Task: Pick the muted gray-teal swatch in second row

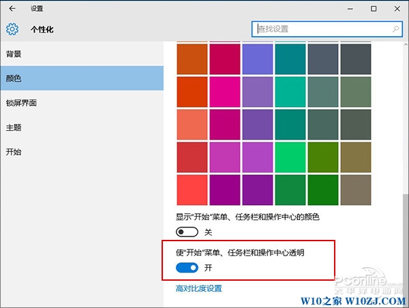Action: 323,92
